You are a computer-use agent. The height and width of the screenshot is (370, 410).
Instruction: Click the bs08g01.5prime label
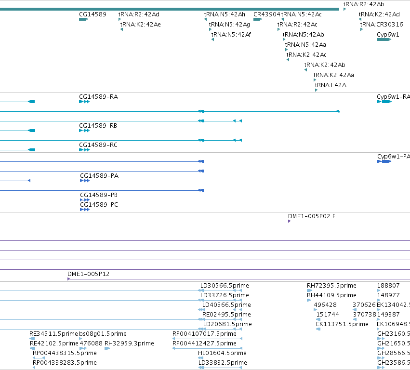click(103, 334)
